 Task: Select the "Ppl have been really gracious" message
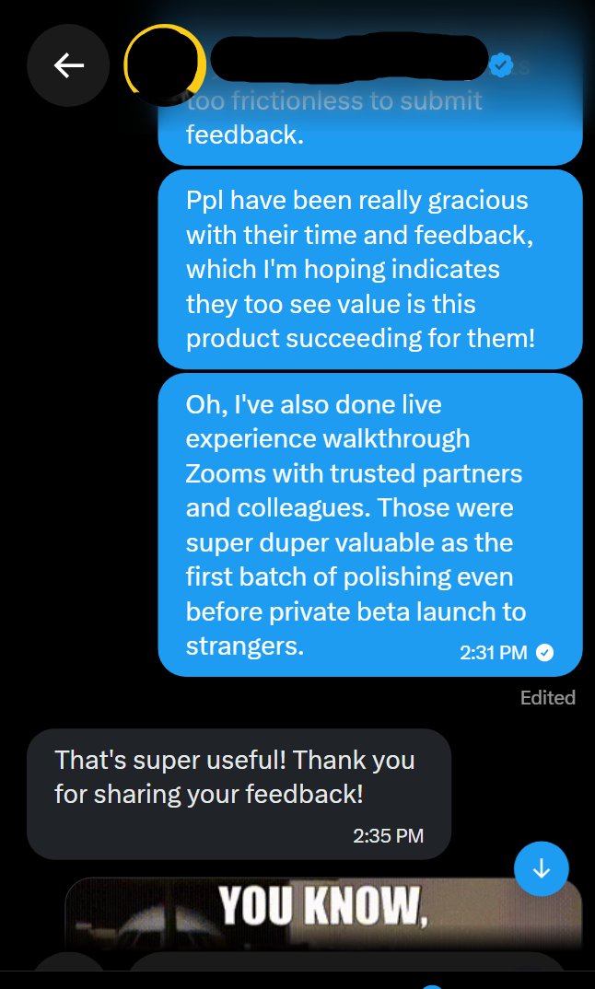369,269
